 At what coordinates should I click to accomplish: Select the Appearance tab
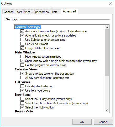click(x=41, y=12)
